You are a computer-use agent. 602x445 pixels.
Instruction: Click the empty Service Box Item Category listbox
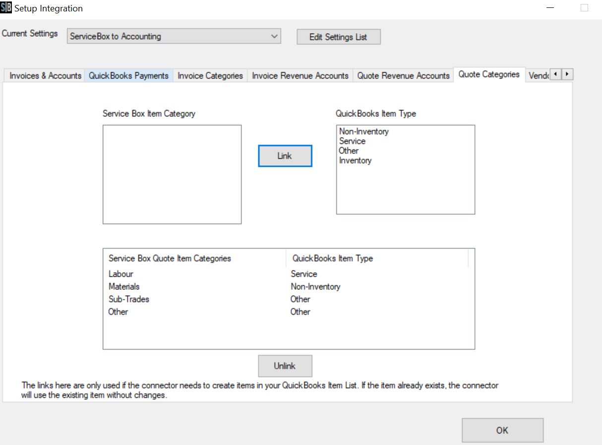click(172, 174)
